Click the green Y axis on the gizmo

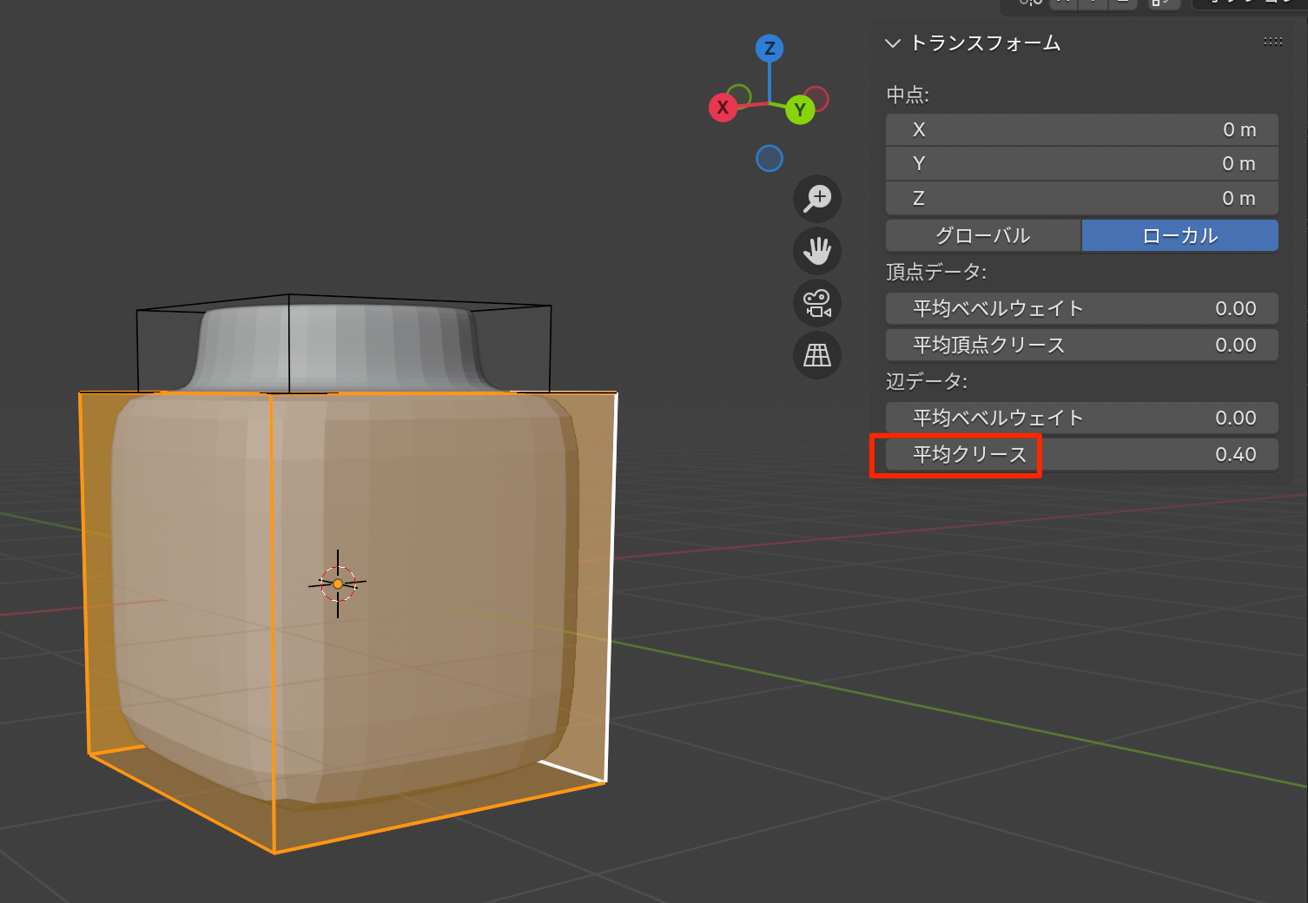800,110
